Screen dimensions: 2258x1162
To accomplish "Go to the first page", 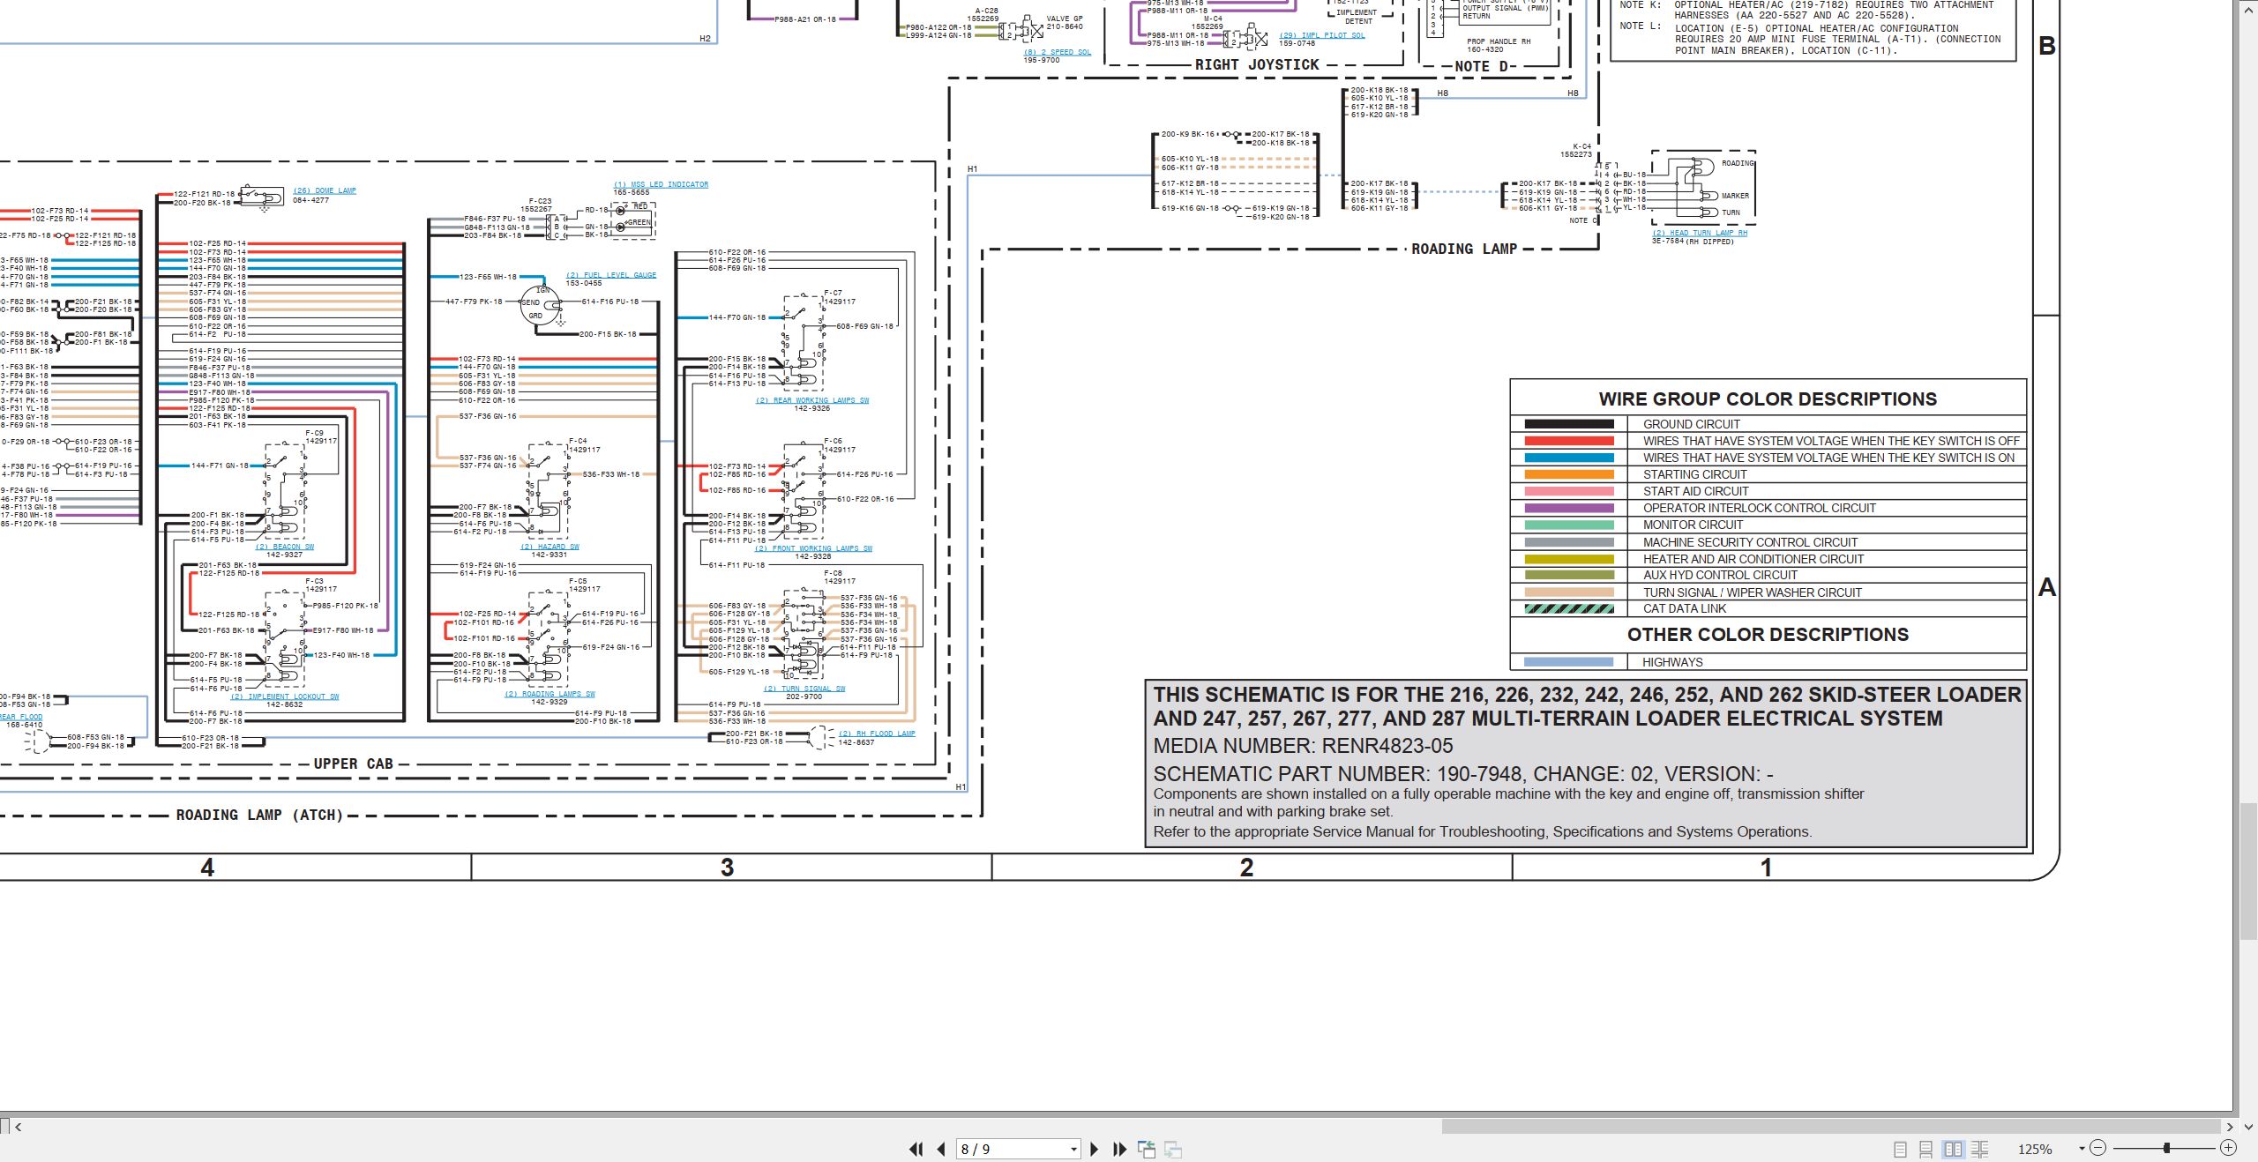I will click(x=916, y=1149).
